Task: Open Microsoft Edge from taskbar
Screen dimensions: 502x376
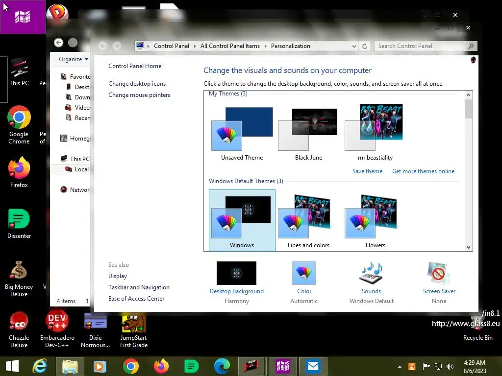Action: click(222, 366)
